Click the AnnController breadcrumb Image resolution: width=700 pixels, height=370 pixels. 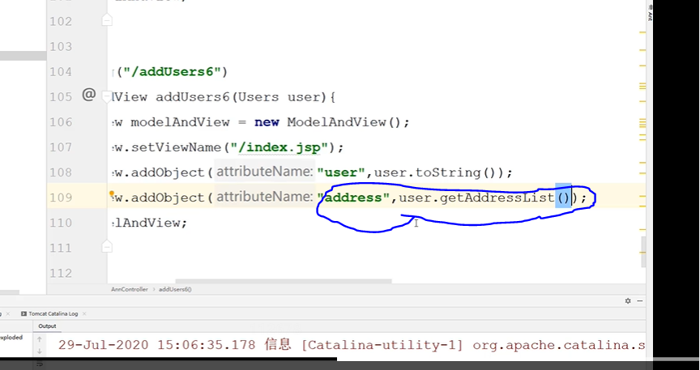pos(130,289)
